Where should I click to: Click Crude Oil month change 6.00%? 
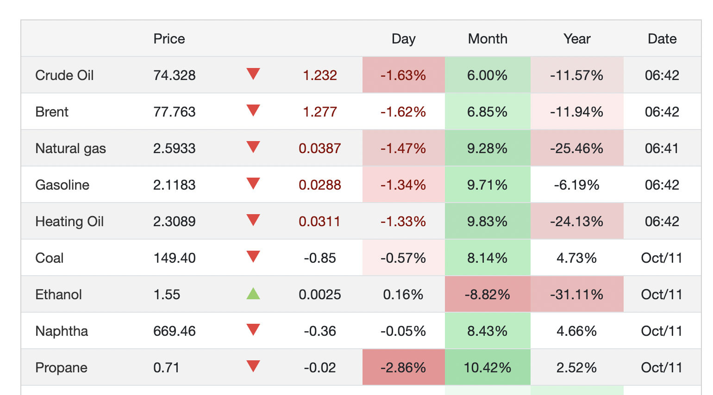pyautogui.click(x=488, y=75)
